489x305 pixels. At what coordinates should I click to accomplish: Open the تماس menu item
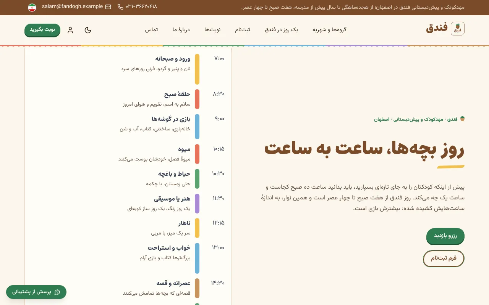tap(151, 30)
